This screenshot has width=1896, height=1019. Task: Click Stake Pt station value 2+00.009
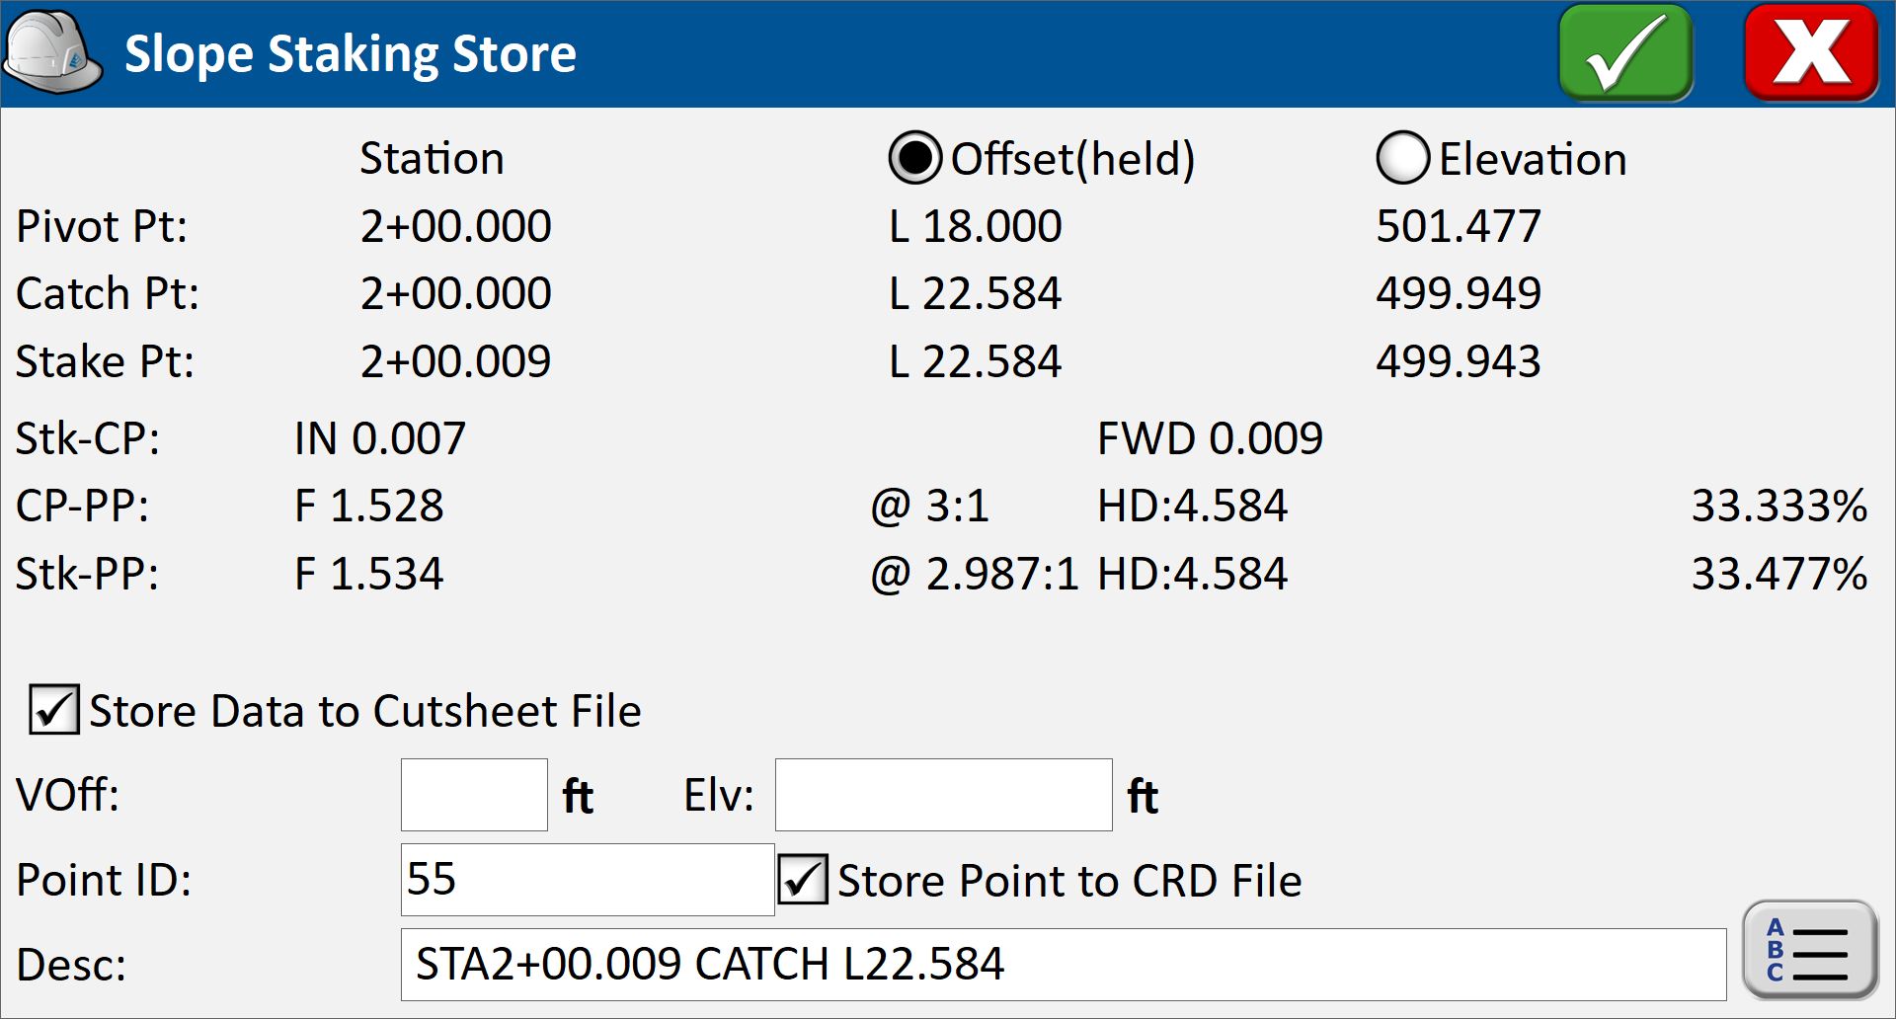coord(455,361)
